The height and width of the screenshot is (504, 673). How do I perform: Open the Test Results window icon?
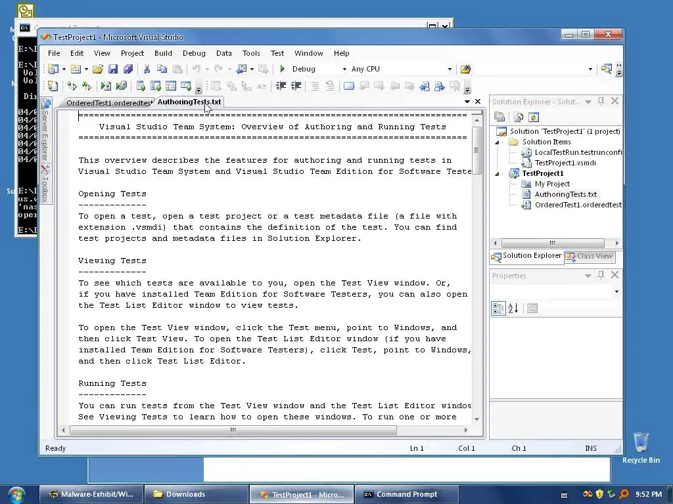coord(170,86)
